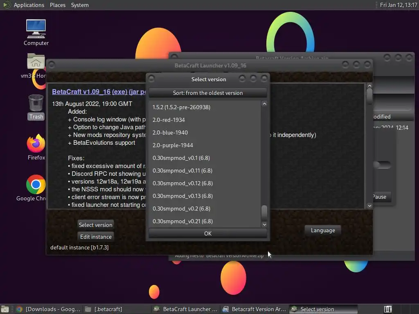Change sort order with Sort button

pyautogui.click(x=207, y=93)
